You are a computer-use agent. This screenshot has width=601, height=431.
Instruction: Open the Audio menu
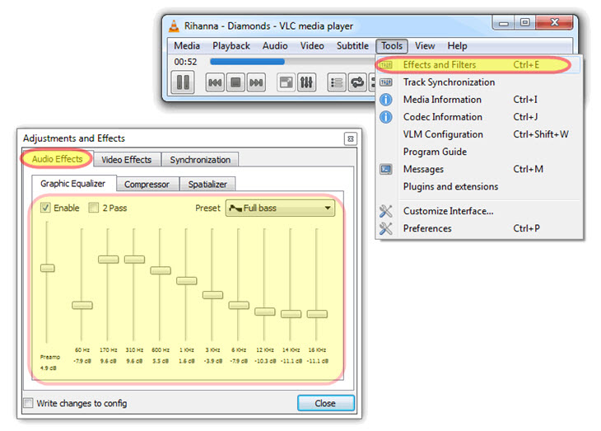pos(275,45)
